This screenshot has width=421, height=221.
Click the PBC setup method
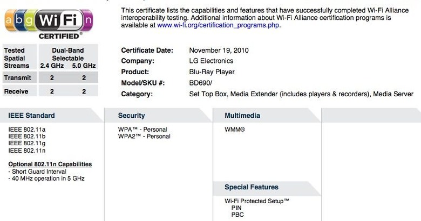point(237,215)
